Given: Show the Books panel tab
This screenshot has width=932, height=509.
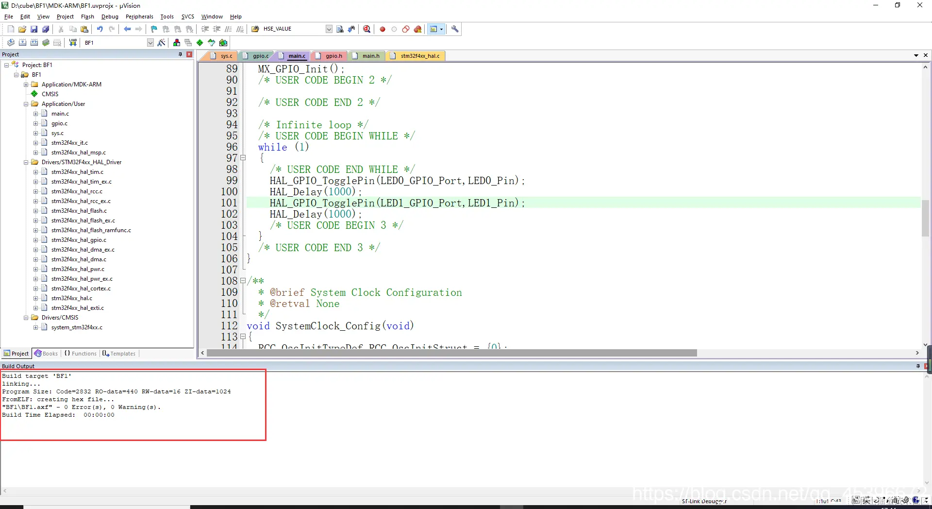Looking at the screenshot, I should point(46,354).
